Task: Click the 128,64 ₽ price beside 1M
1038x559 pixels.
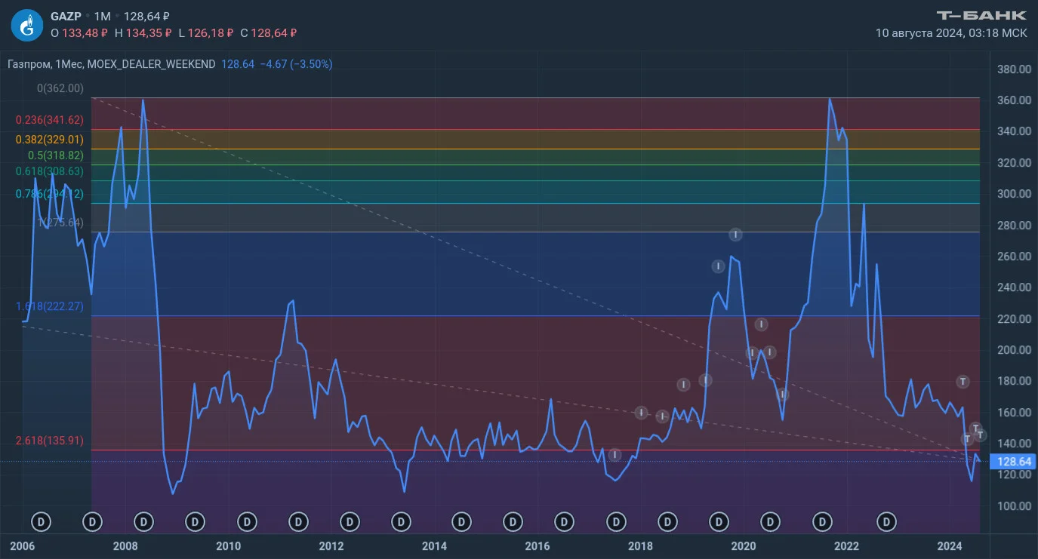Action: tap(146, 16)
